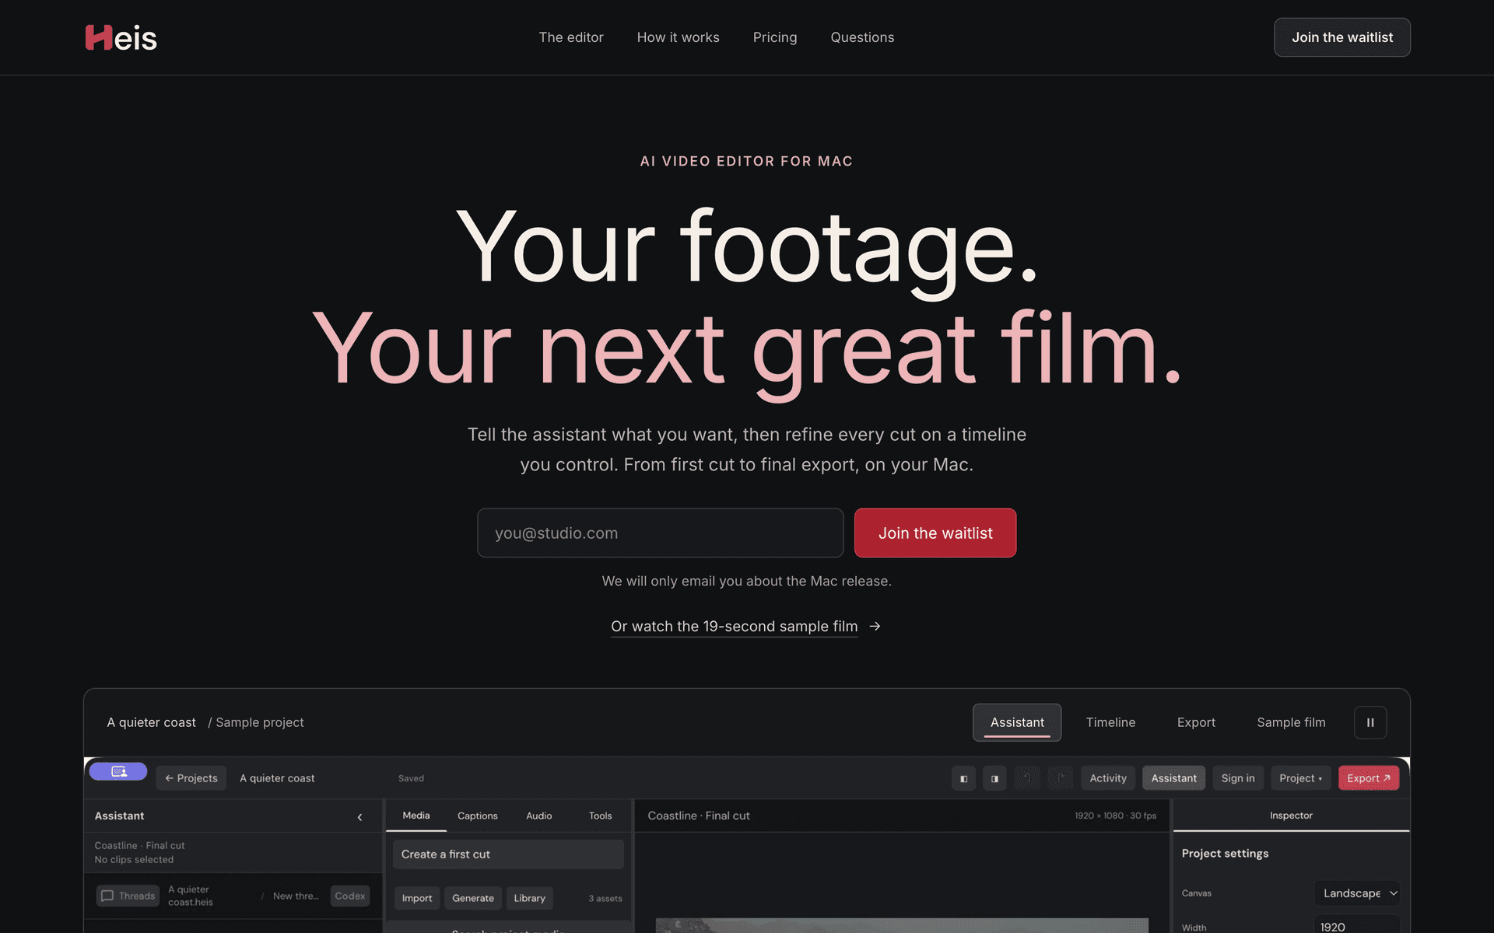
Task: Open the How it works nav link
Action: tap(678, 37)
